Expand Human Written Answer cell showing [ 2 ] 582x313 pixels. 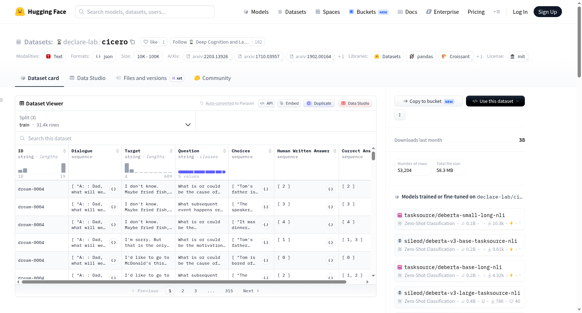click(x=331, y=189)
